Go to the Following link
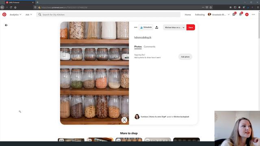Viewport: 260px width, 146px height. [199, 15]
